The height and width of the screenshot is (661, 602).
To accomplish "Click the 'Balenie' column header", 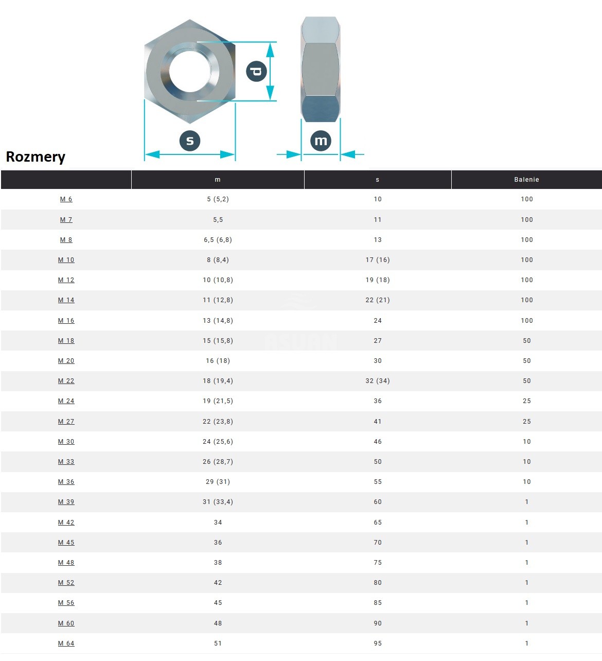I will (x=526, y=180).
